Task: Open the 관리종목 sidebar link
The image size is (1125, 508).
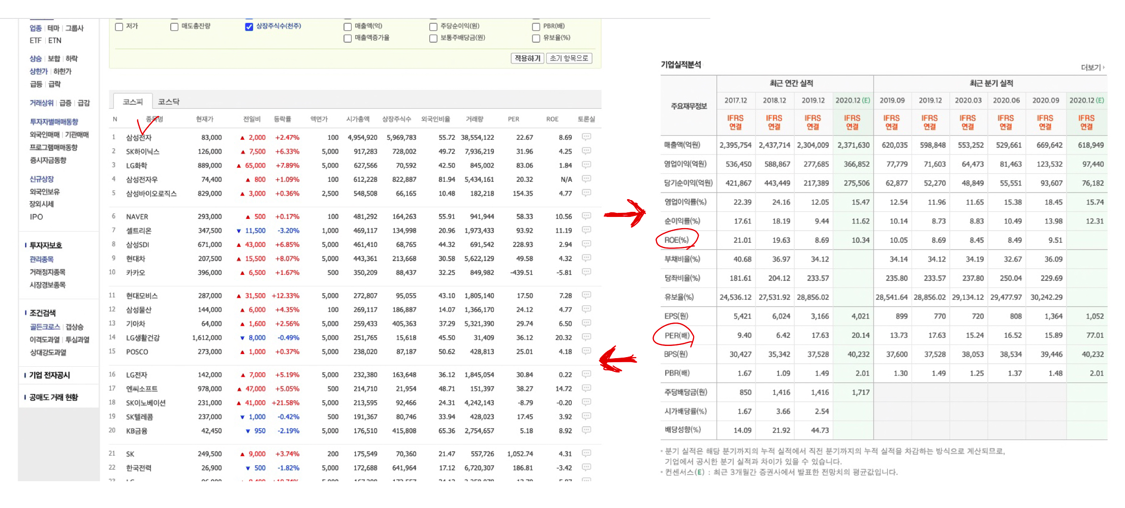Action: 42,260
